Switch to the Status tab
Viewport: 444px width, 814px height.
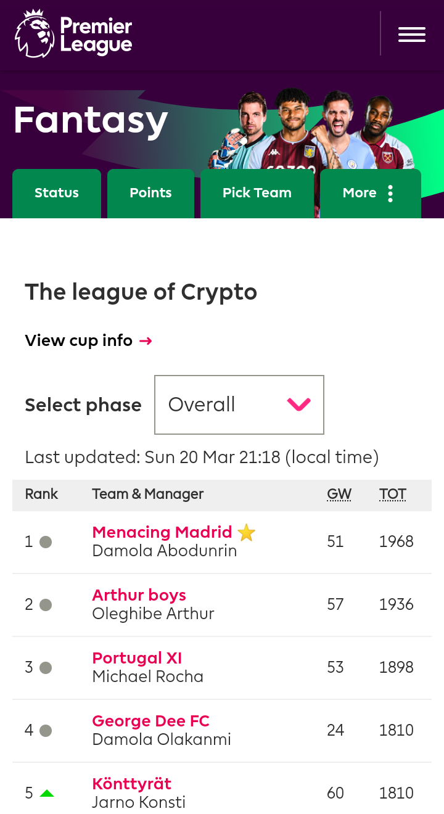click(57, 194)
